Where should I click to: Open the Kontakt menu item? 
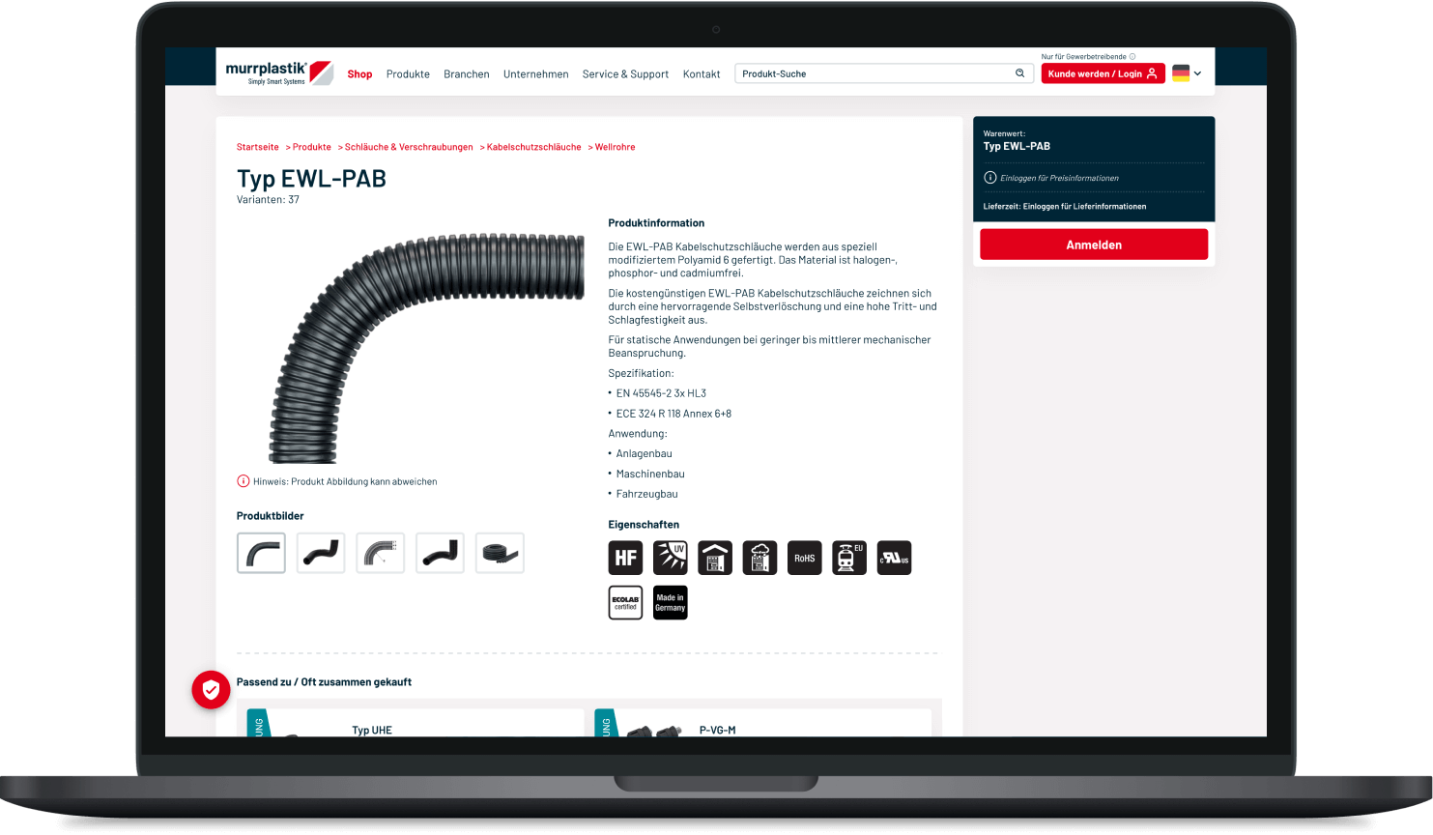(x=702, y=74)
